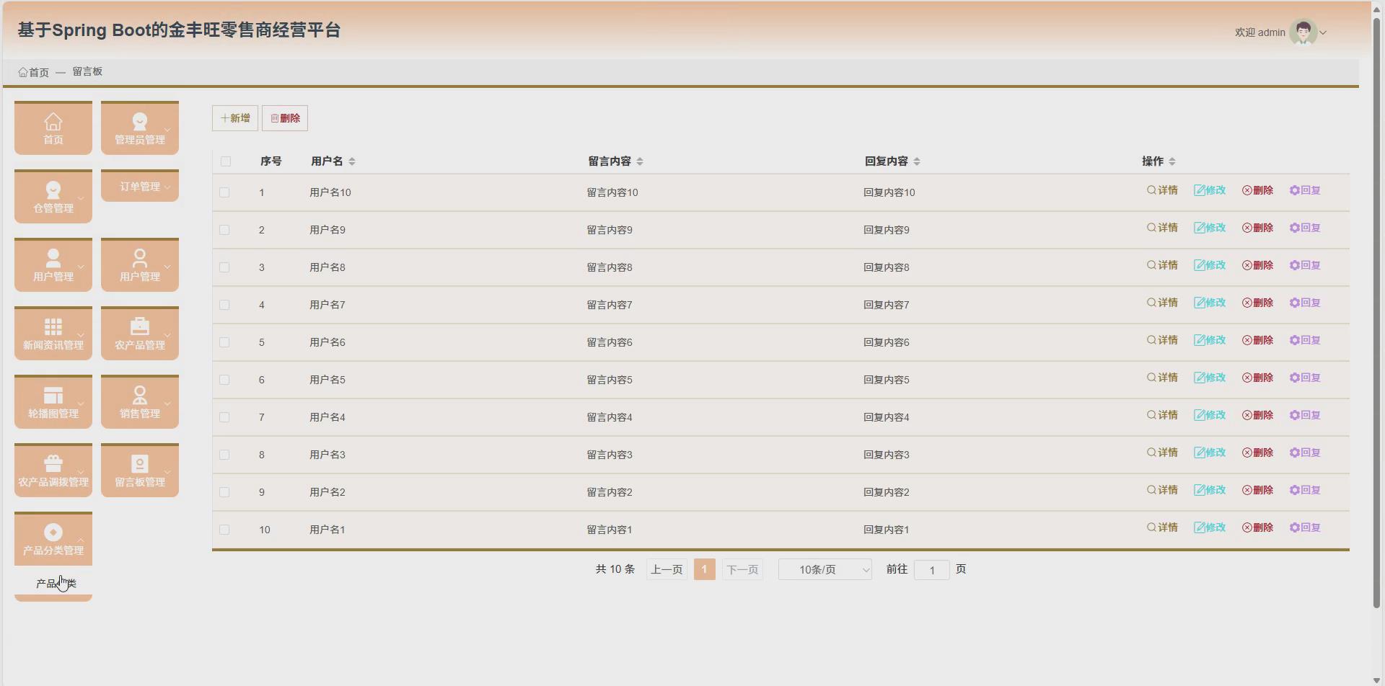Focus the 前往 page number input
Image resolution: width=1385 pixels, height=686 pixels.
[932, 570]
